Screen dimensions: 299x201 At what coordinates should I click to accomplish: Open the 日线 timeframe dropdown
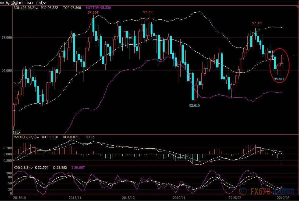(41, 3)
